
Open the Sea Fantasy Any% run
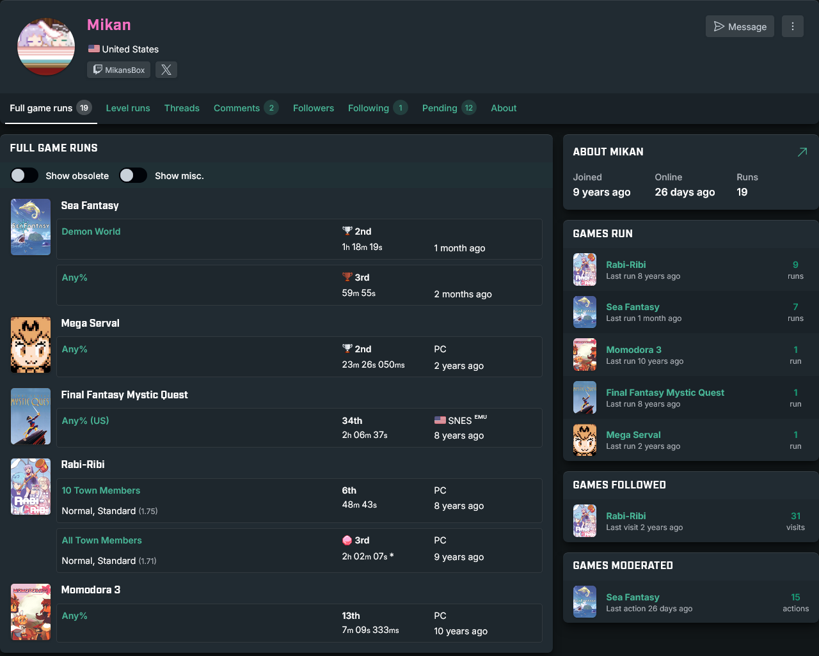pyautogui.click(x=74, y=277)
